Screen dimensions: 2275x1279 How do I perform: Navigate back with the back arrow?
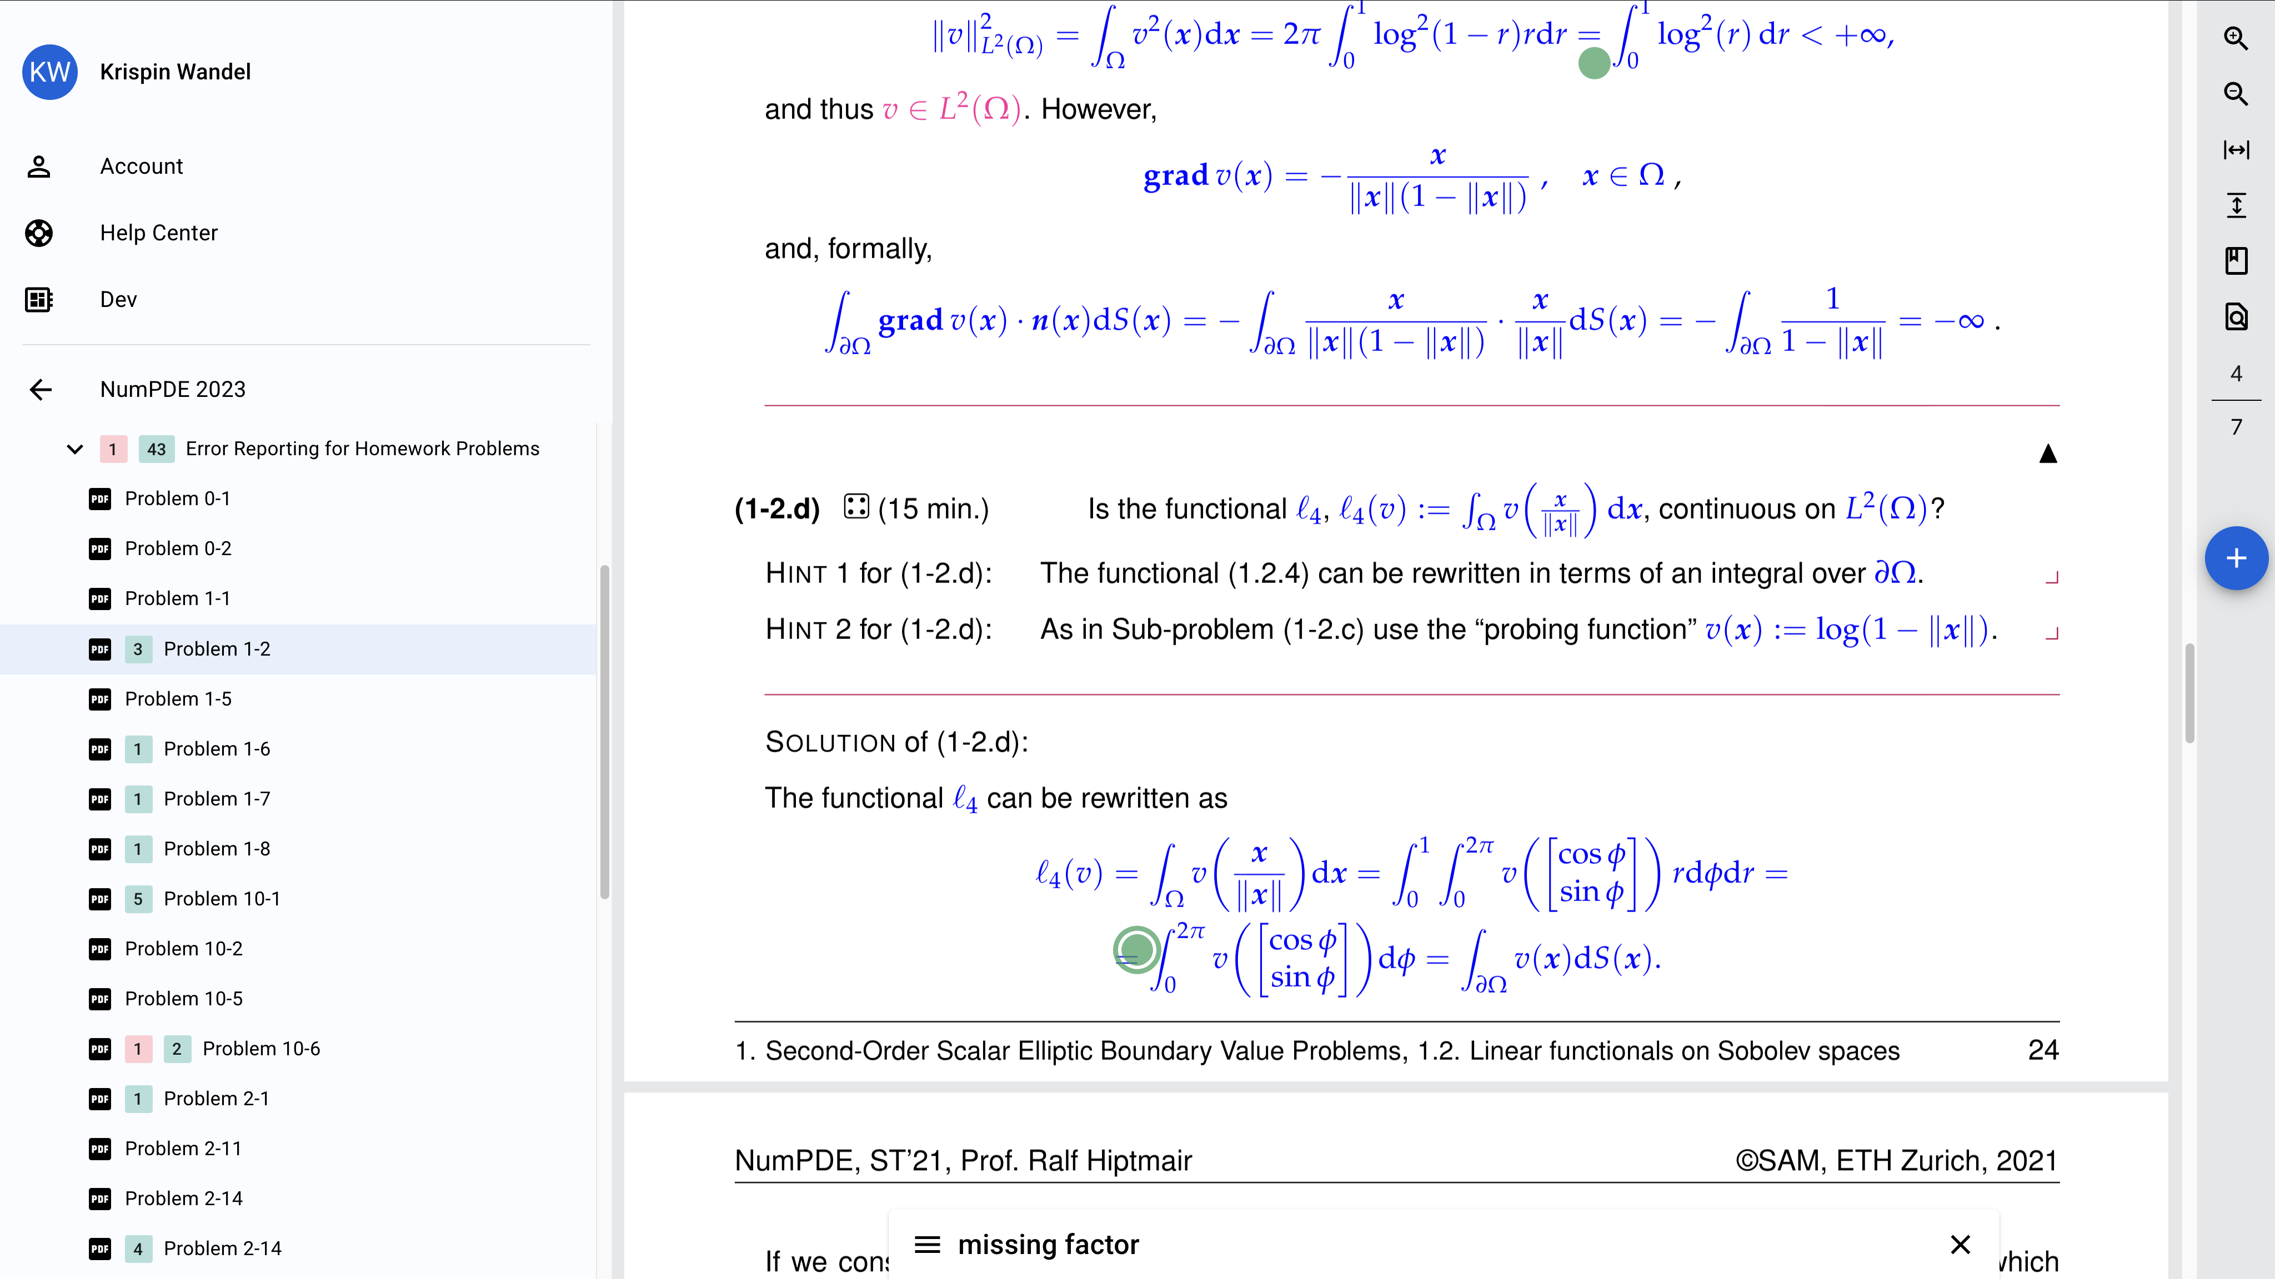point(41,389)
